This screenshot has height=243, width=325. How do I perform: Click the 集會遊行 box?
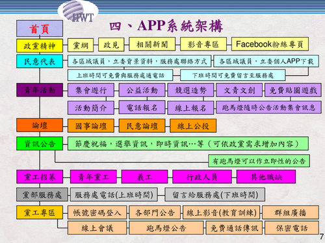click(91, 90)
